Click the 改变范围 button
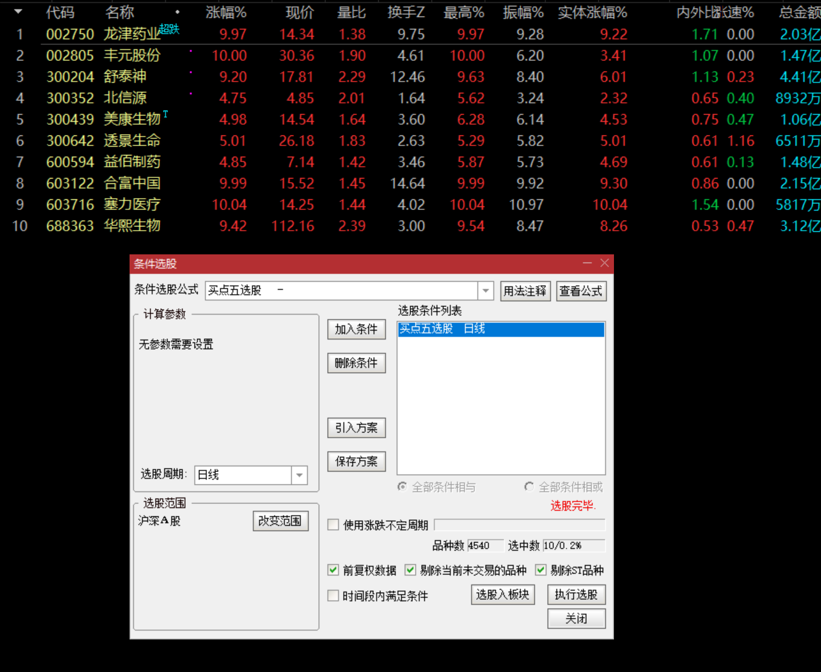 point(280,521)
